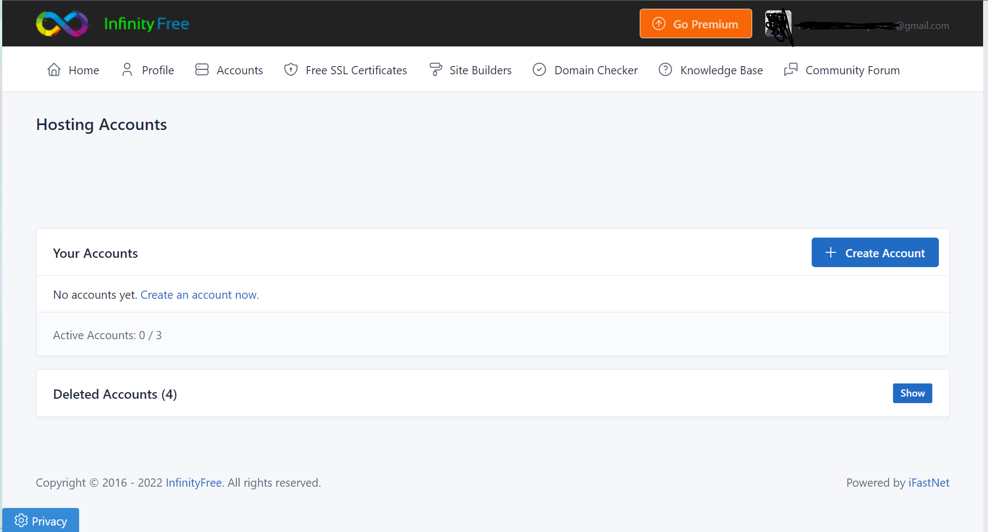Click the 'Deleted Accounts (4)' heading

click(115, 394)
